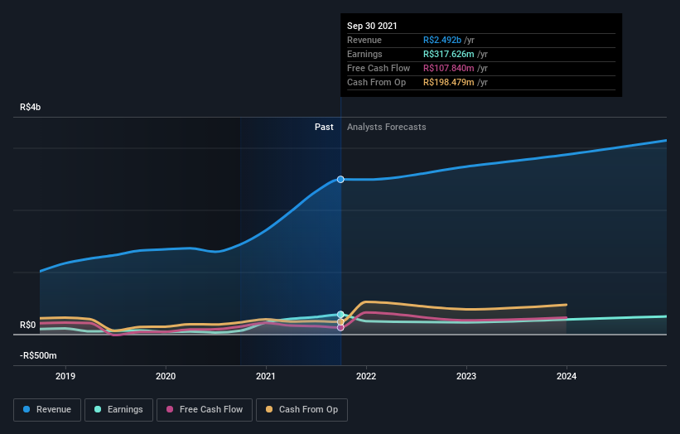This screenshot has width=680, height=434.
Task: Click the R$198.479m cash from op value
Action: [x=449, y=82]
